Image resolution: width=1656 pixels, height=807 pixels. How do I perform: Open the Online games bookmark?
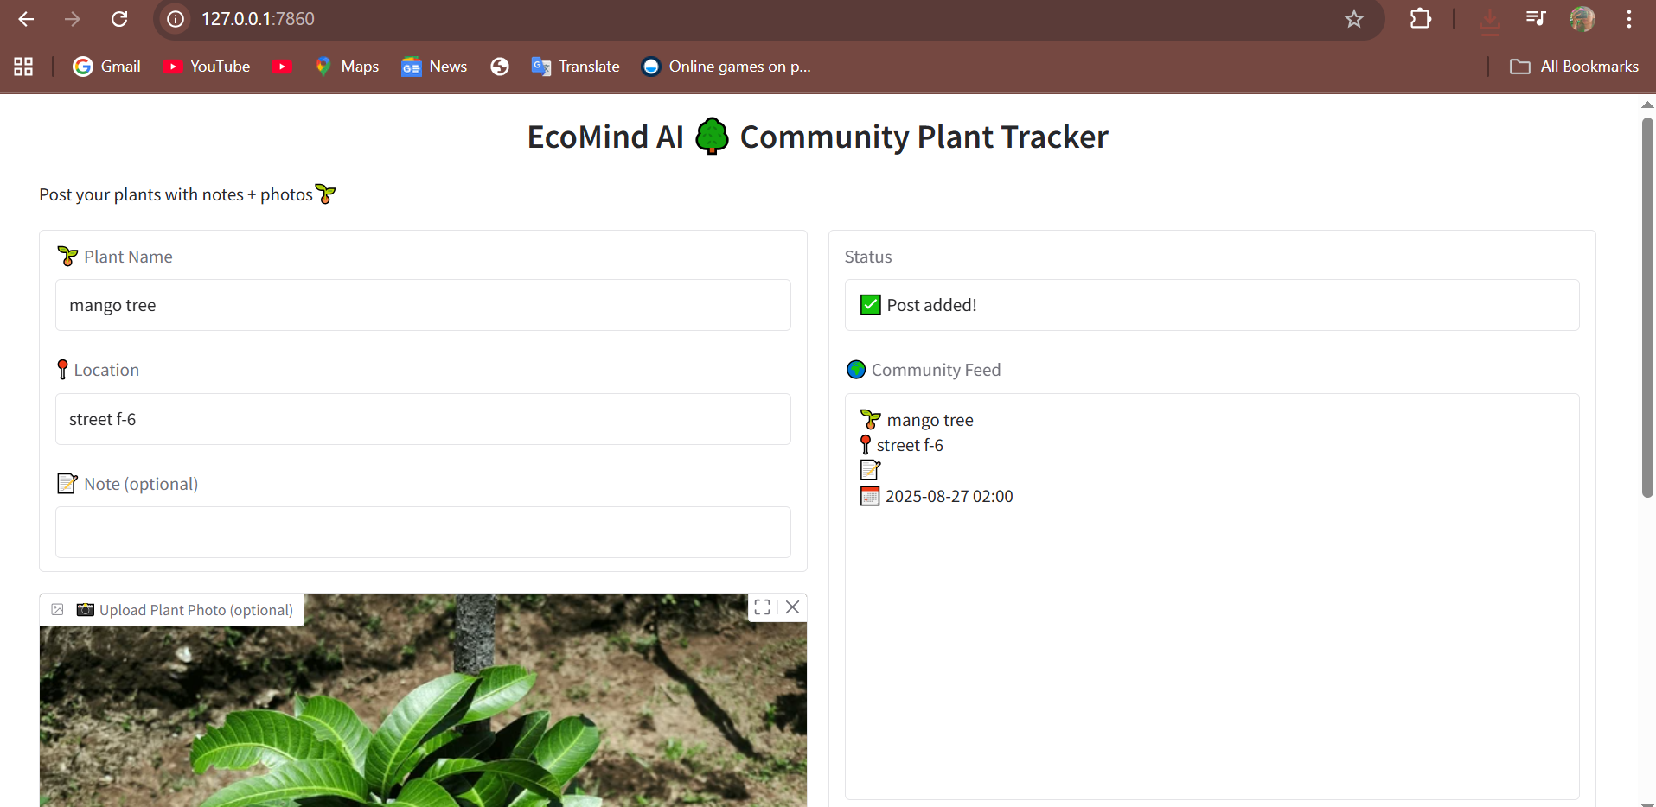pyautogui.click(x=726, y=67)
